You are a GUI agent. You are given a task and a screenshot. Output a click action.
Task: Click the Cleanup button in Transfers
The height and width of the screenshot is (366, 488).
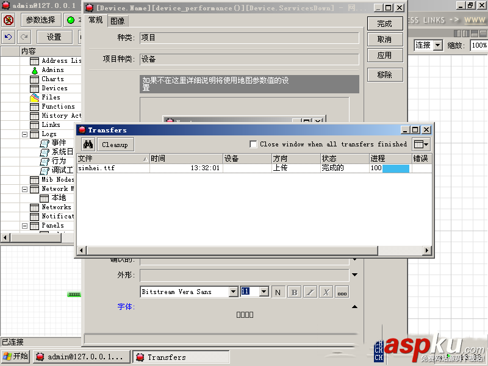[x=115, y=145]
